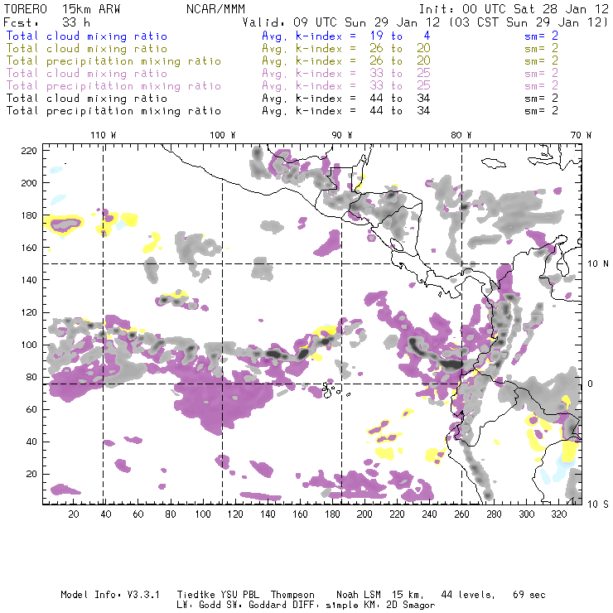Screen dimensions: 613x613
Task: Select the "10 S" latitude label
Action: coord(598,504)
